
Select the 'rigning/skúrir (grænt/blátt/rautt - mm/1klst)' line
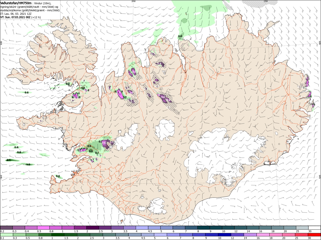[x=29, y=7]
